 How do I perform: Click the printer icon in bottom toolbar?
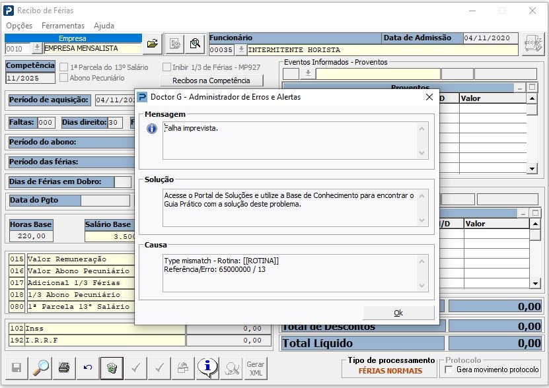coord(64,368)
